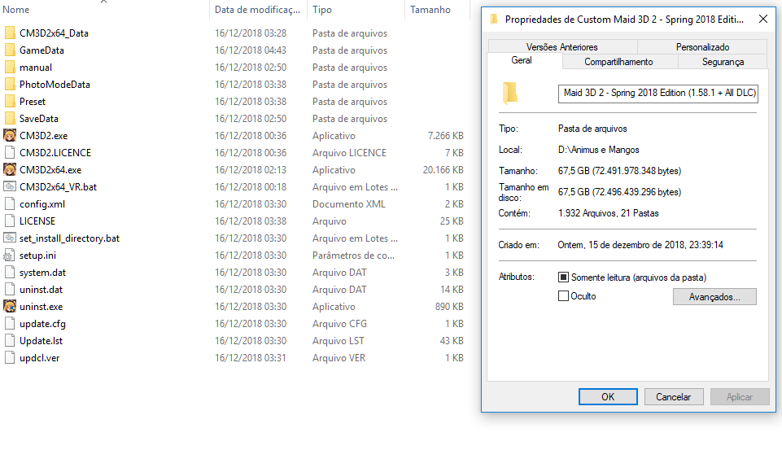Sort files by the Tamanho column header

437,10
